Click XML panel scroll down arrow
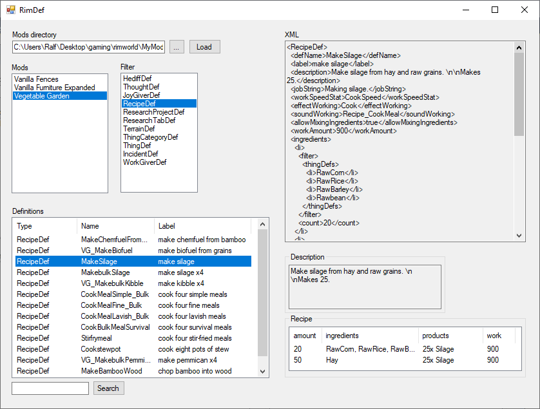This screenshot has width=540, height=409. (519, 236)
